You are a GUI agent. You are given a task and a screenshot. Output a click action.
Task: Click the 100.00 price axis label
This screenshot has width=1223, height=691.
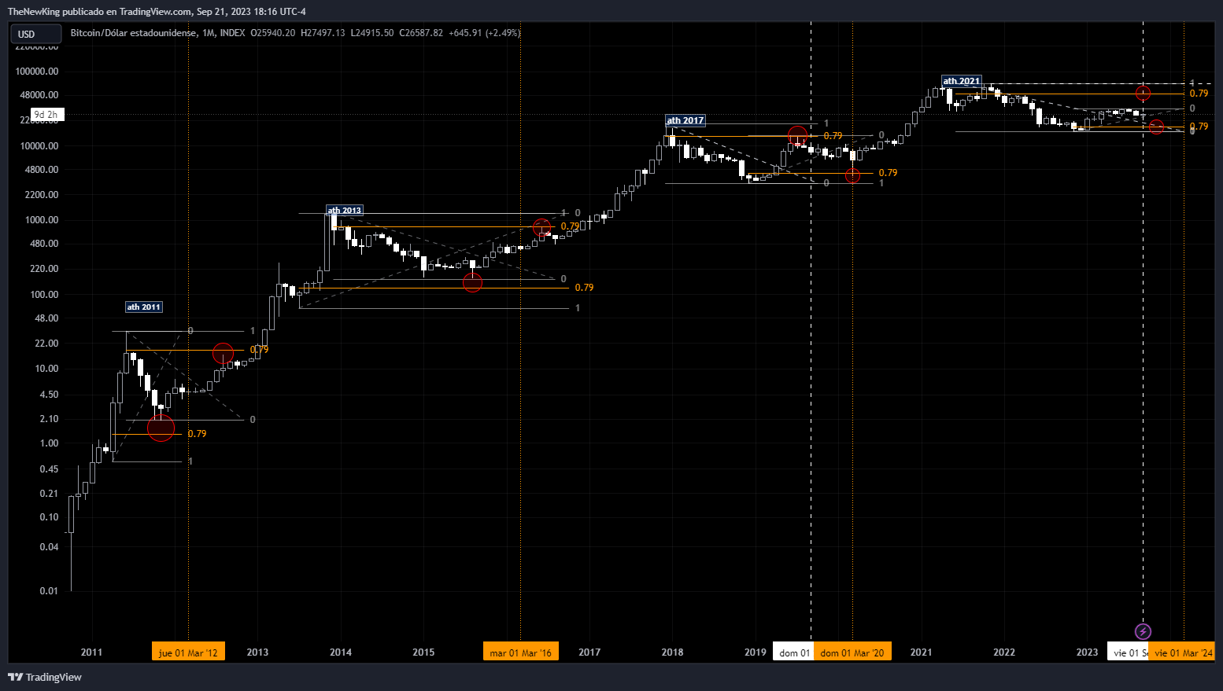pyautogui.click(x=44, y=295)
